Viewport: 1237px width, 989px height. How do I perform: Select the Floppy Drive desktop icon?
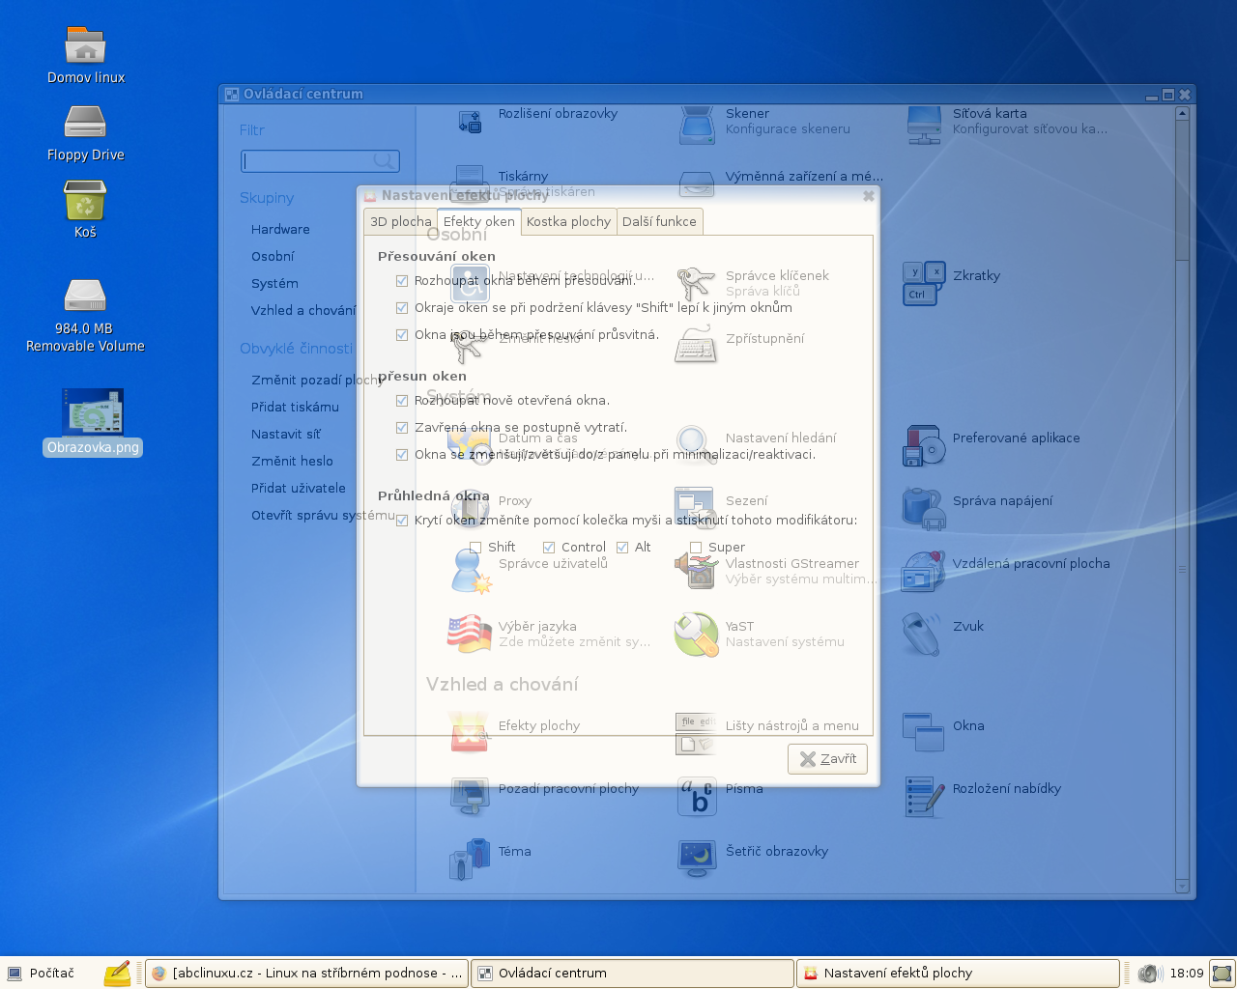(x=85, y=123)
